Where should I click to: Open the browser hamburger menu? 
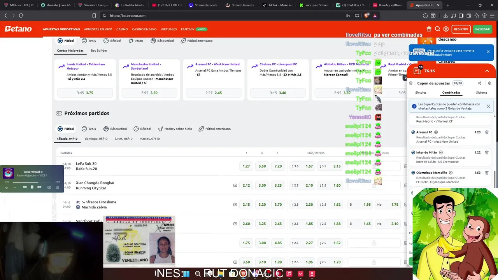pos(492,16)
